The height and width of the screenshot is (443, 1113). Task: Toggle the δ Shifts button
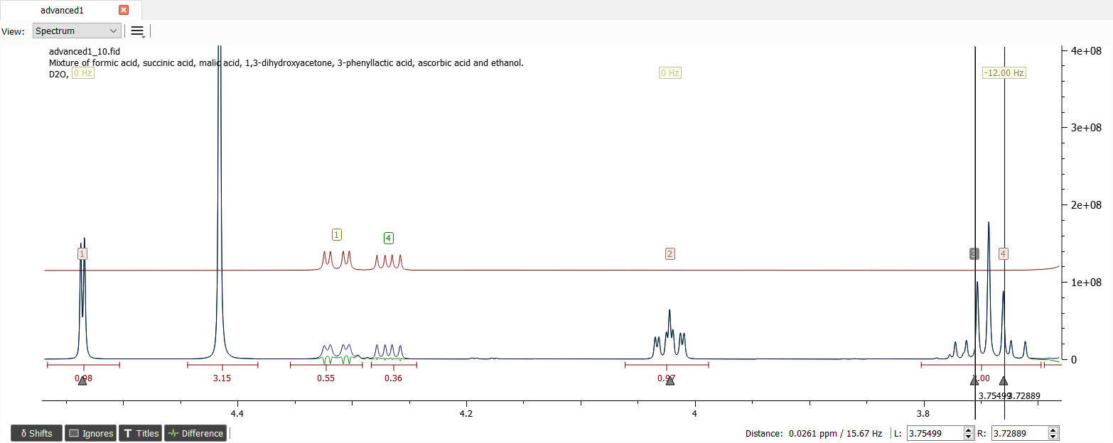pos(36,433)
